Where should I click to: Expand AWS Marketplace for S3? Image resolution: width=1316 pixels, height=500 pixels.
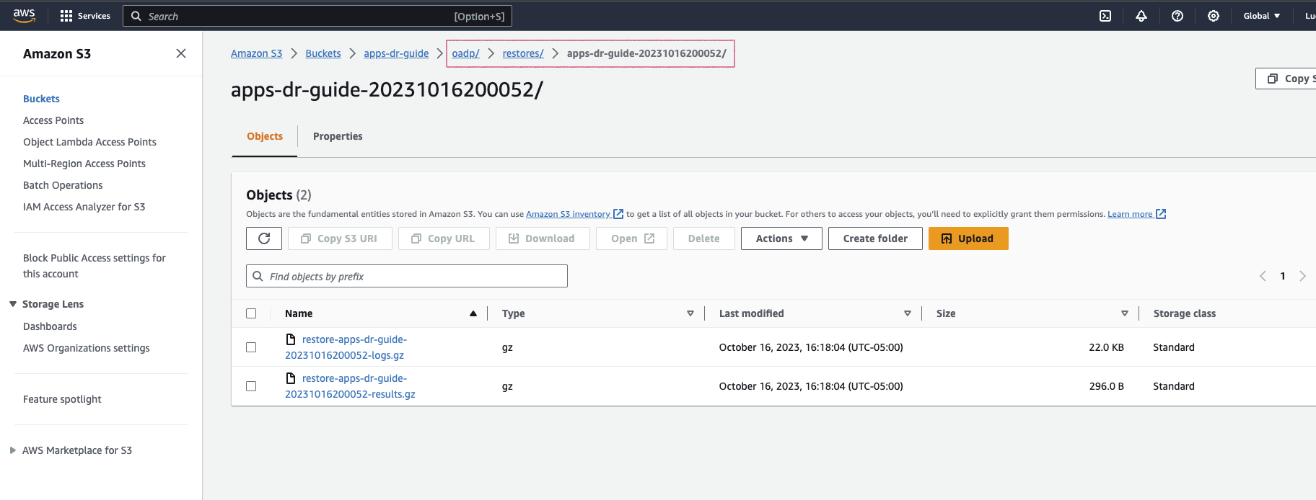tap(13, 450)
